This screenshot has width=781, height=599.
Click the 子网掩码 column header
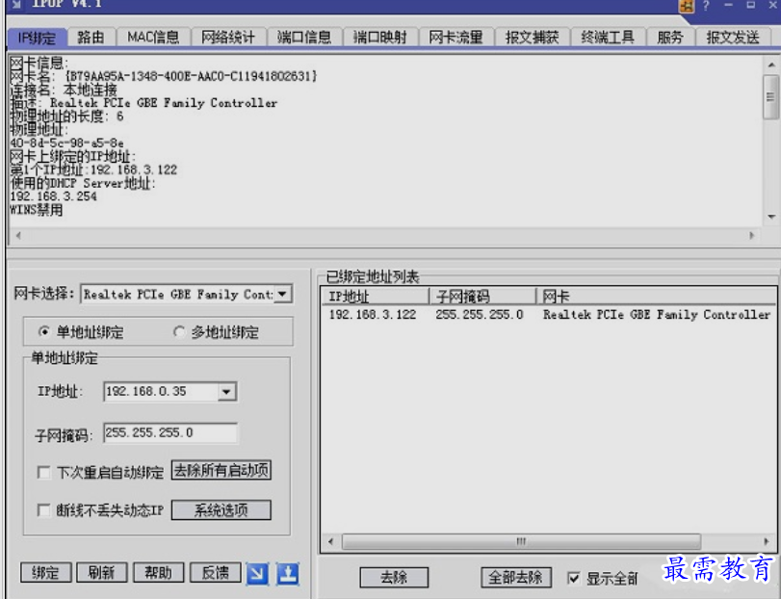point(482,297)
